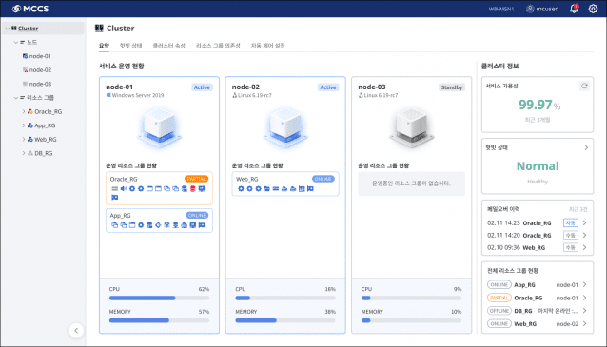
Task: Collapse the sidebar with the round arrow button
Action: coord(76,331)
